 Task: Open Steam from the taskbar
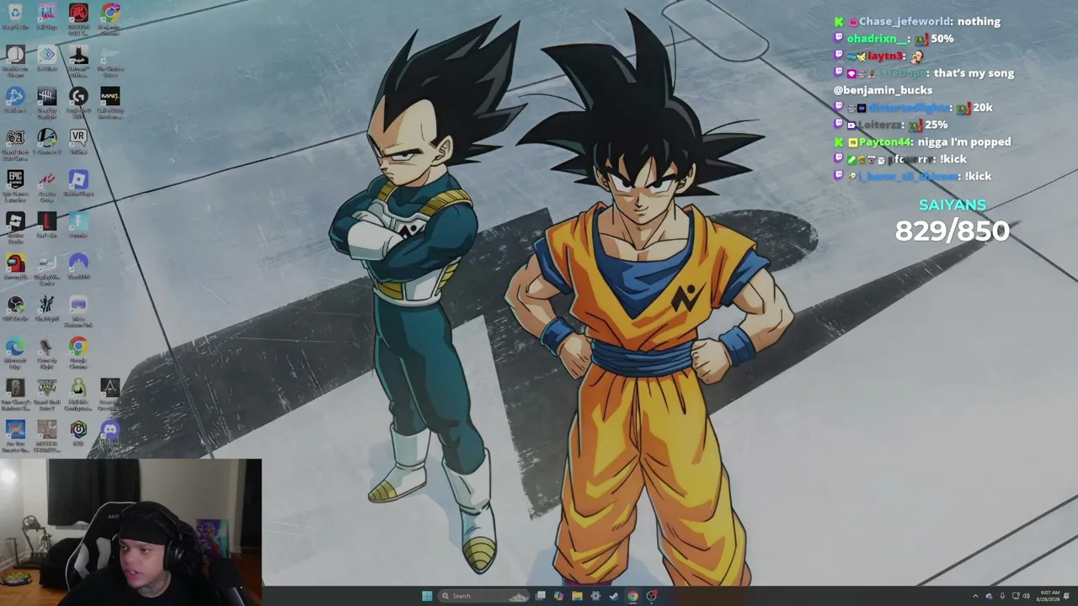(614, 596)
